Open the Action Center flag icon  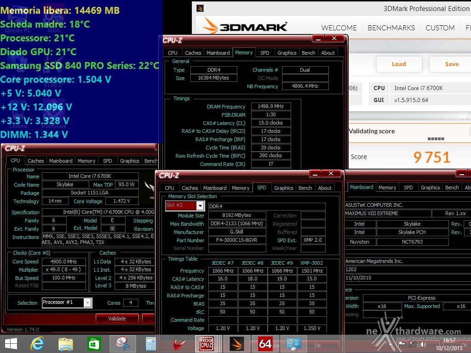point(402,344)
